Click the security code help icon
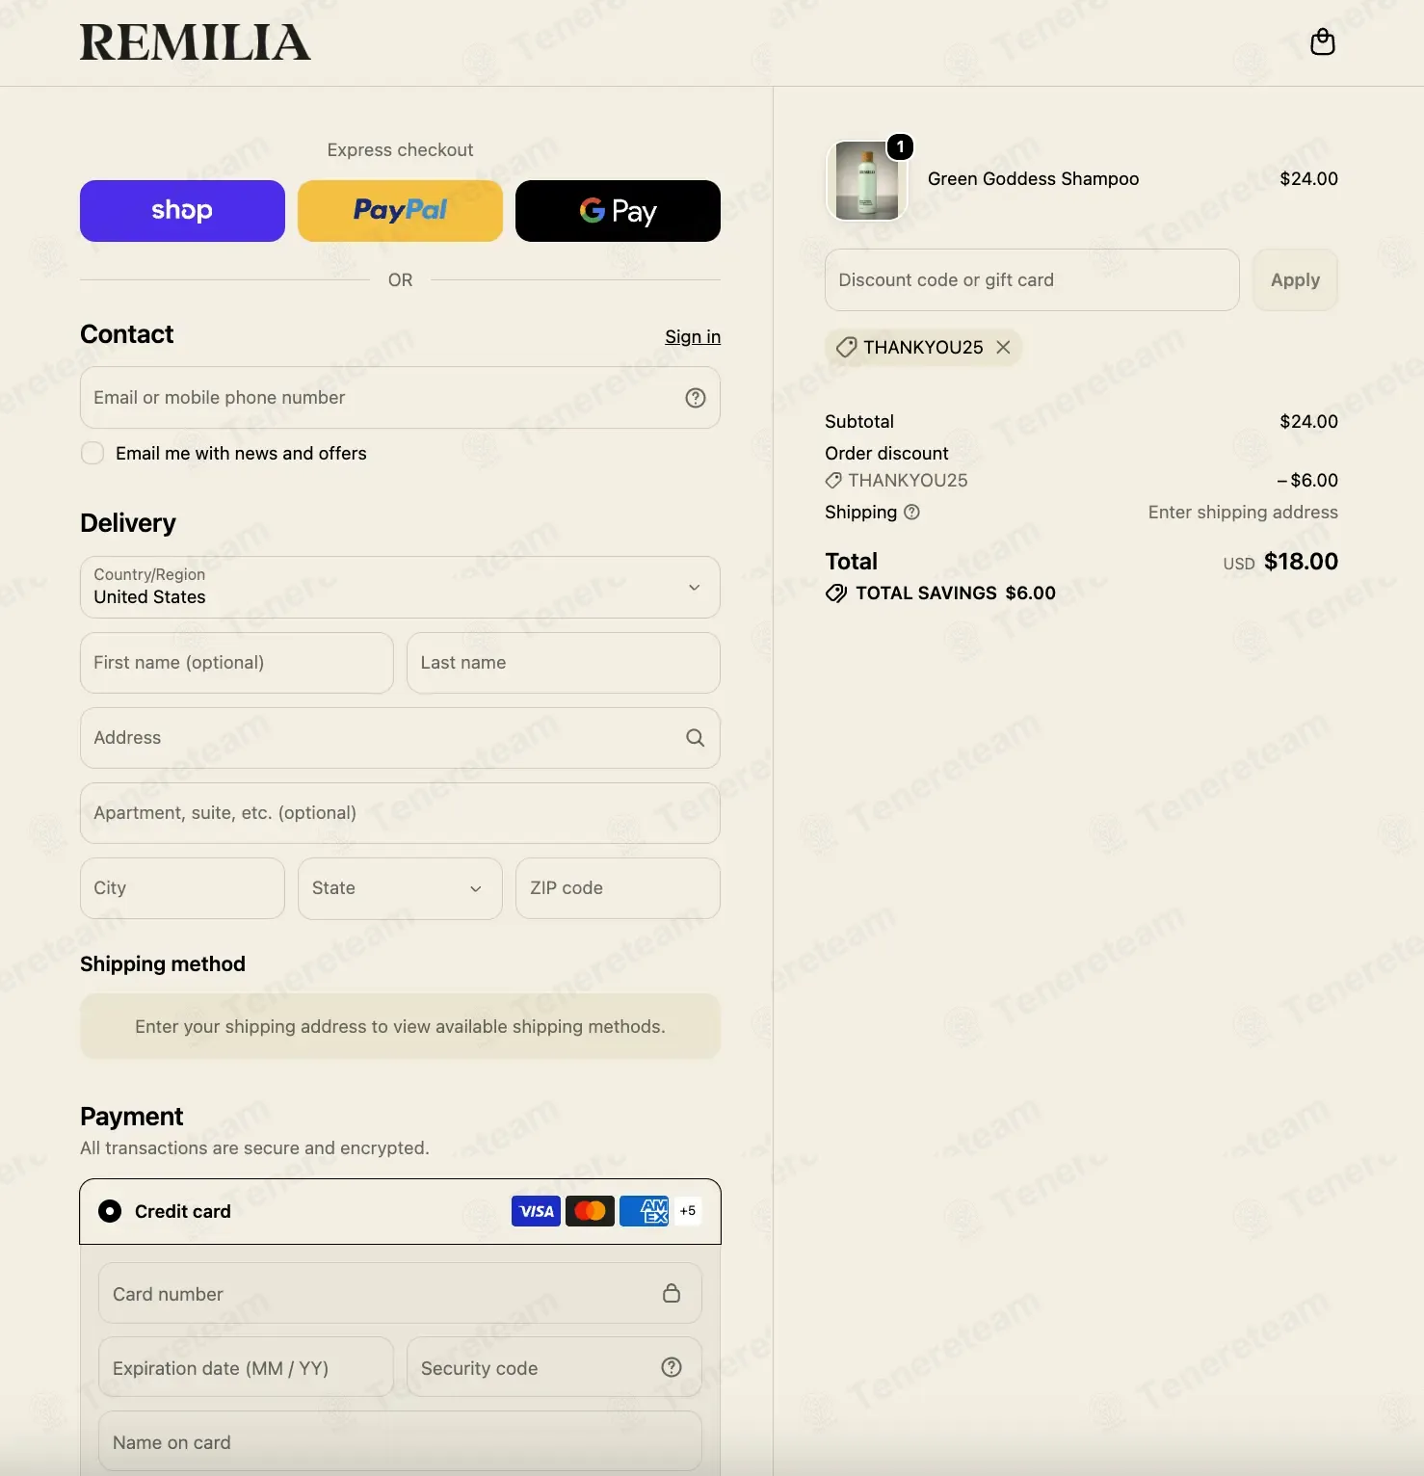 pyautogui.click(x=672, y=1367)
